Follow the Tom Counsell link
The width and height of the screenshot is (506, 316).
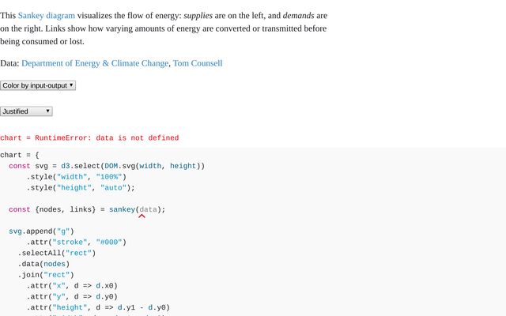[198, 63]
